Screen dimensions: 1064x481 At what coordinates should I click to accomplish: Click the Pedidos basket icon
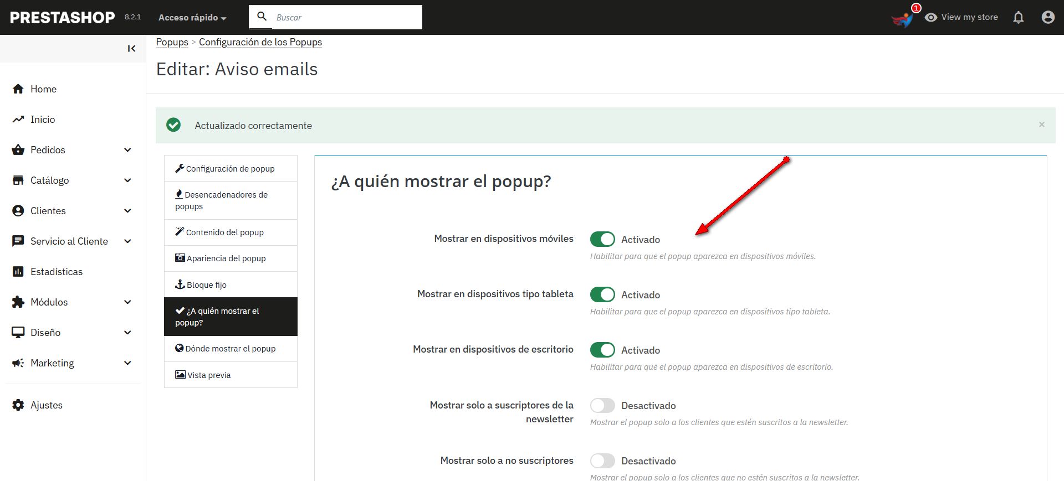click(18, 150)
